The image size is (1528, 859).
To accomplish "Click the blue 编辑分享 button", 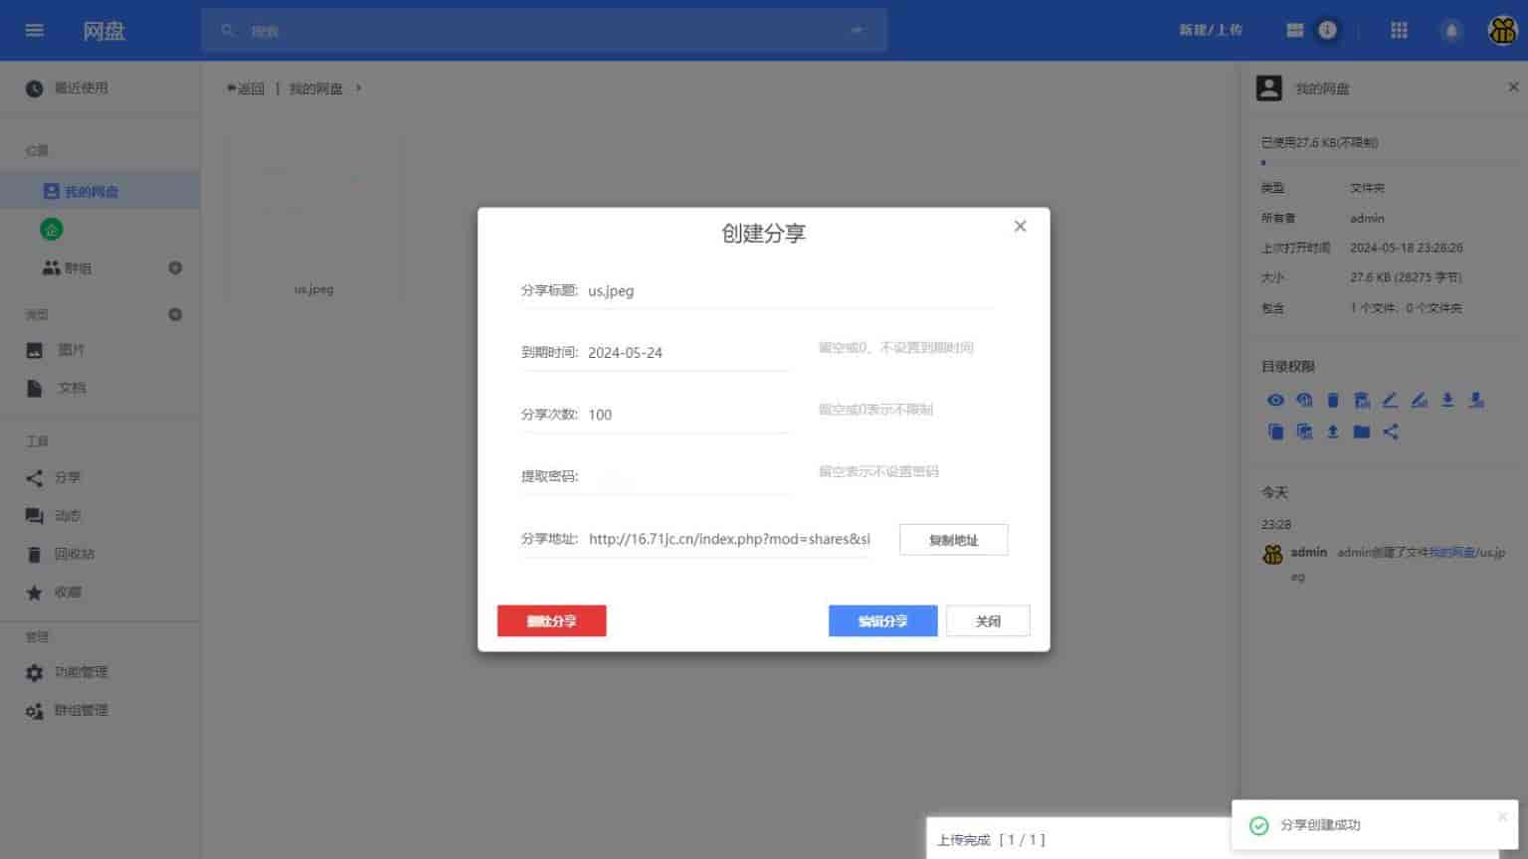I will [x=882, y=621].
